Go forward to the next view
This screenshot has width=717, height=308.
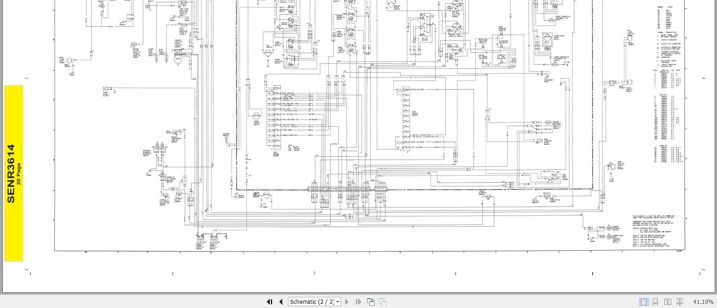point(382,302)
